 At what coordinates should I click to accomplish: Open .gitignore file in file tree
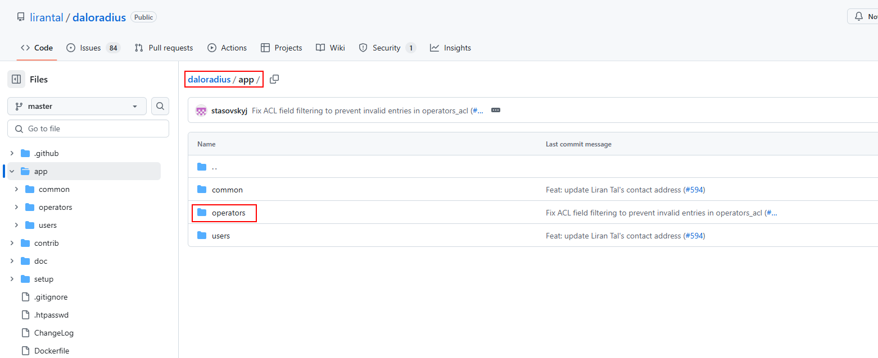tap(51, 297)
